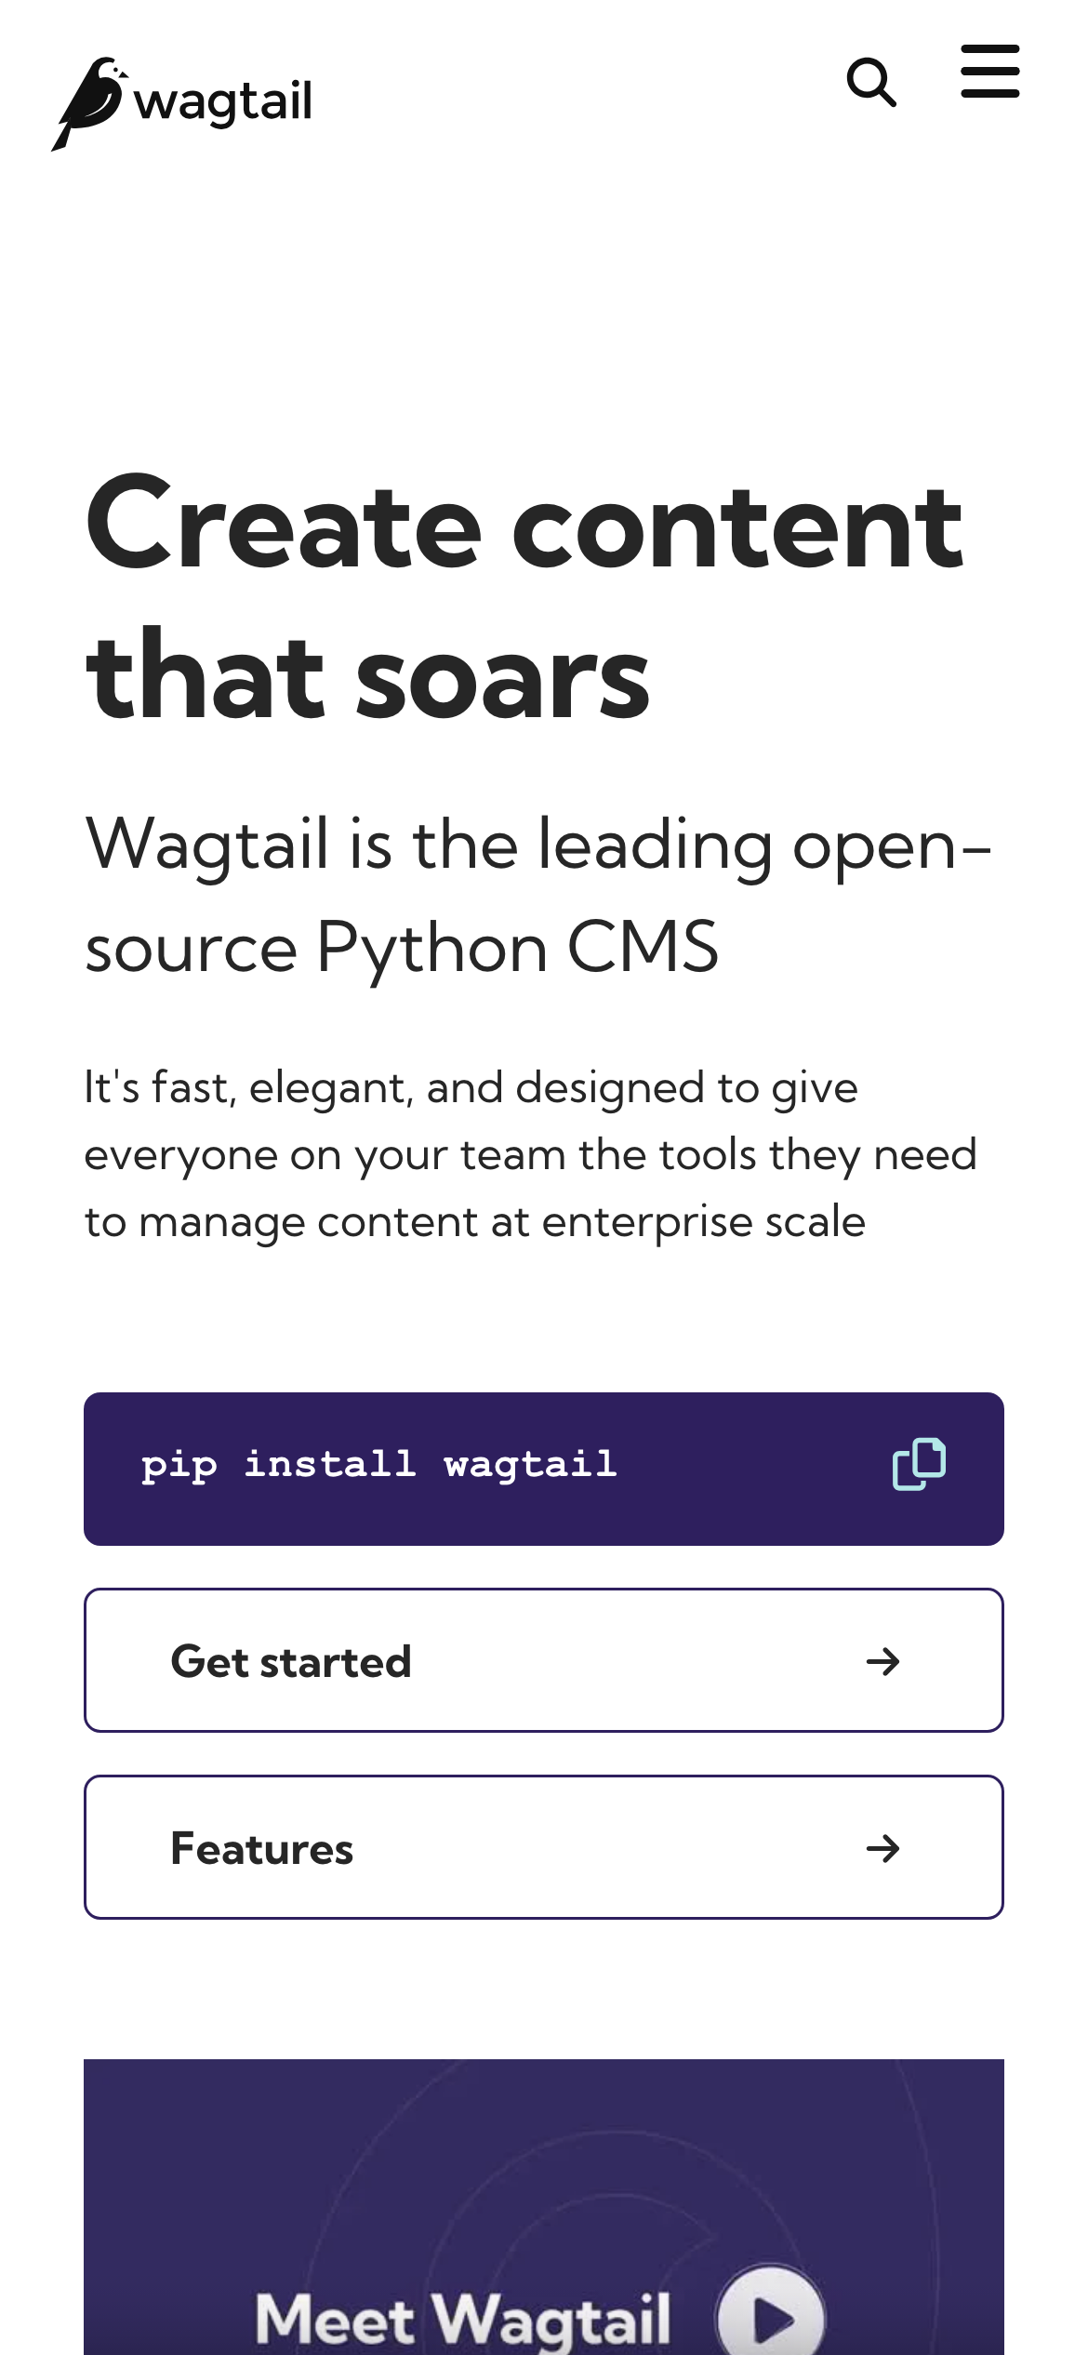Click the arrow on Features
The height and width of the screenshot is (2355, 1088).
pos(882,1848)
